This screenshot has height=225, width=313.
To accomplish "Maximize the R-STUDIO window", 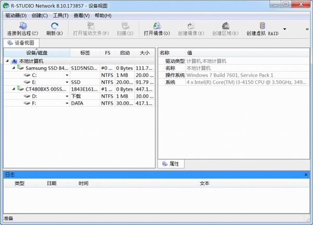I will coord(286,4).
